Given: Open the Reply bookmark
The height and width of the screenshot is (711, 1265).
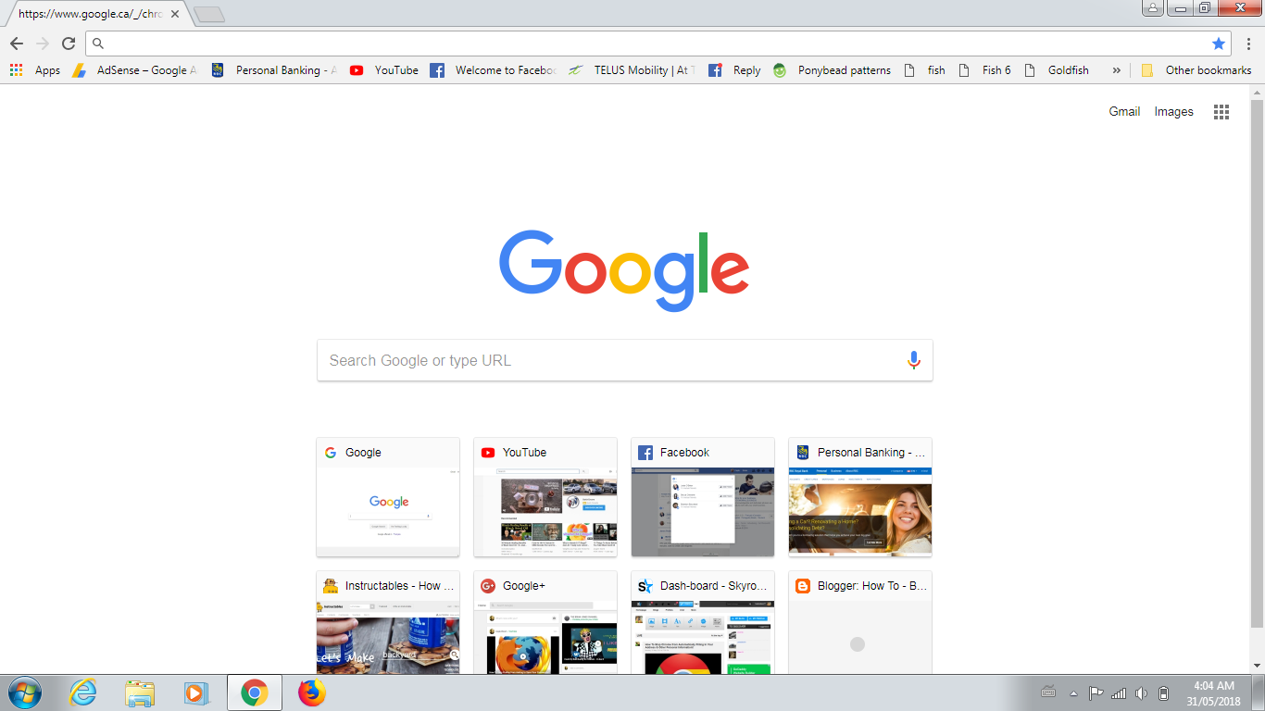Looking at the screenshot, I should point(734,70).
